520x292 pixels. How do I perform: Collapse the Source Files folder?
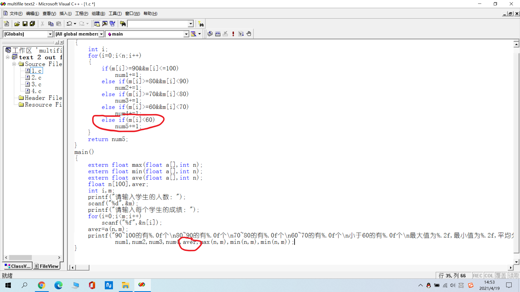(14, 64)
